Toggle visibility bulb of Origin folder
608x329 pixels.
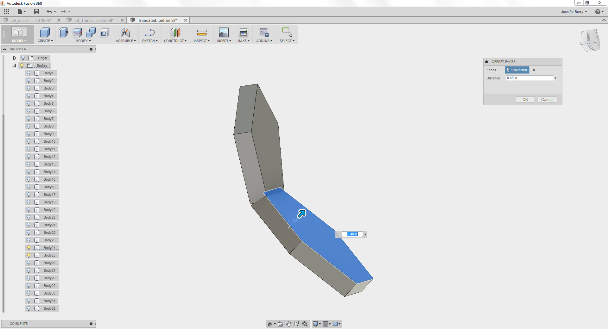pyautogui.click(x=23, y=58)
